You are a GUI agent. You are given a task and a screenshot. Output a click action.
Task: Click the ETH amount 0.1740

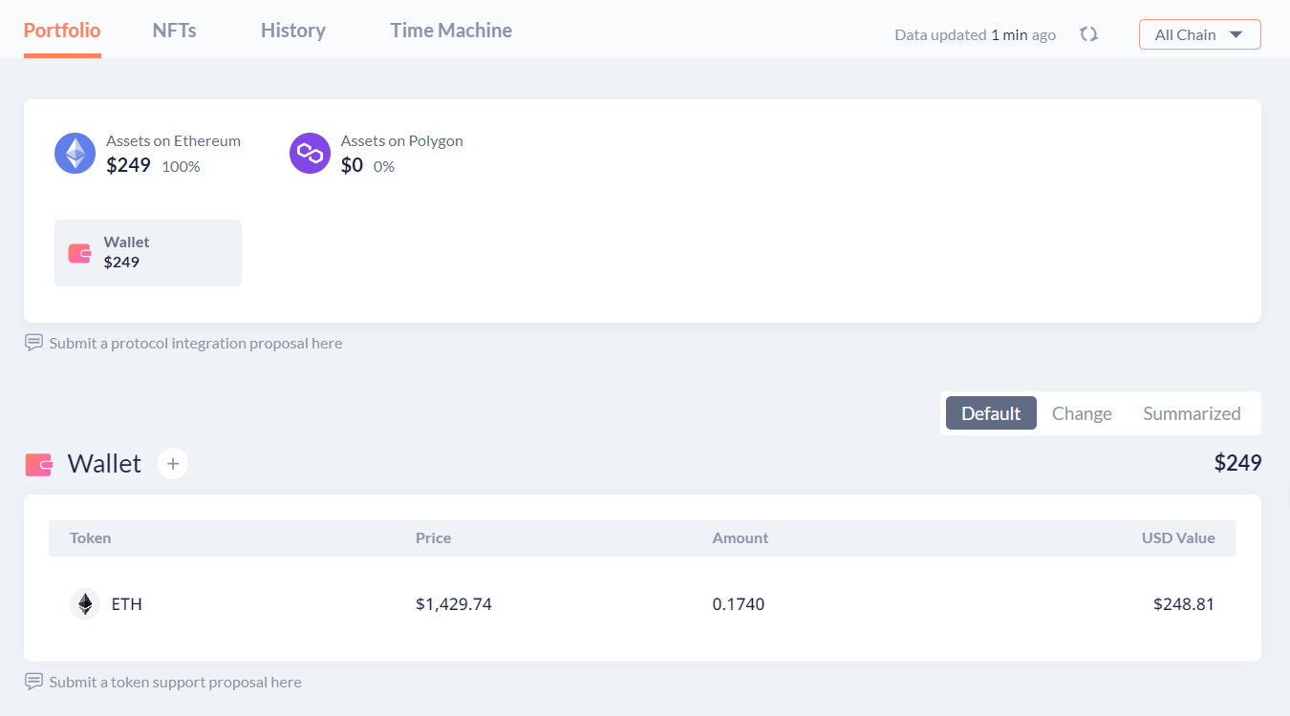[x=739, y=604]
